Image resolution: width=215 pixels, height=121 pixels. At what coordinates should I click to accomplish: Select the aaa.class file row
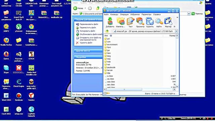pyautogui.click(x=140, y=82)
